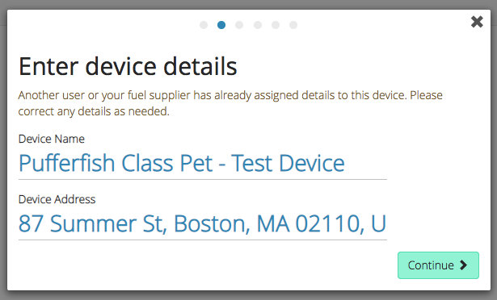
Task: Click the green Continue button
Action: (x=438, y=265)
